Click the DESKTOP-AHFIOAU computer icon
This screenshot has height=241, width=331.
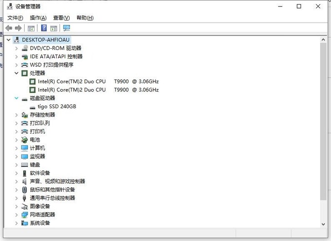click(x=16, y=40)
